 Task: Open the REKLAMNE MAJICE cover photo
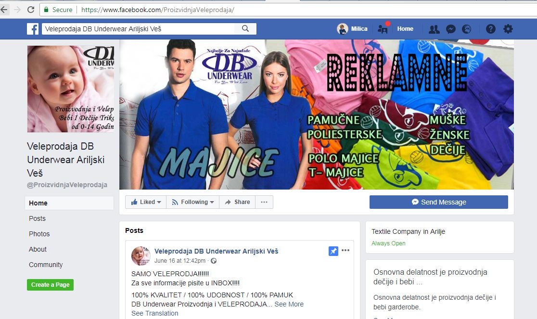pos(317,115)
